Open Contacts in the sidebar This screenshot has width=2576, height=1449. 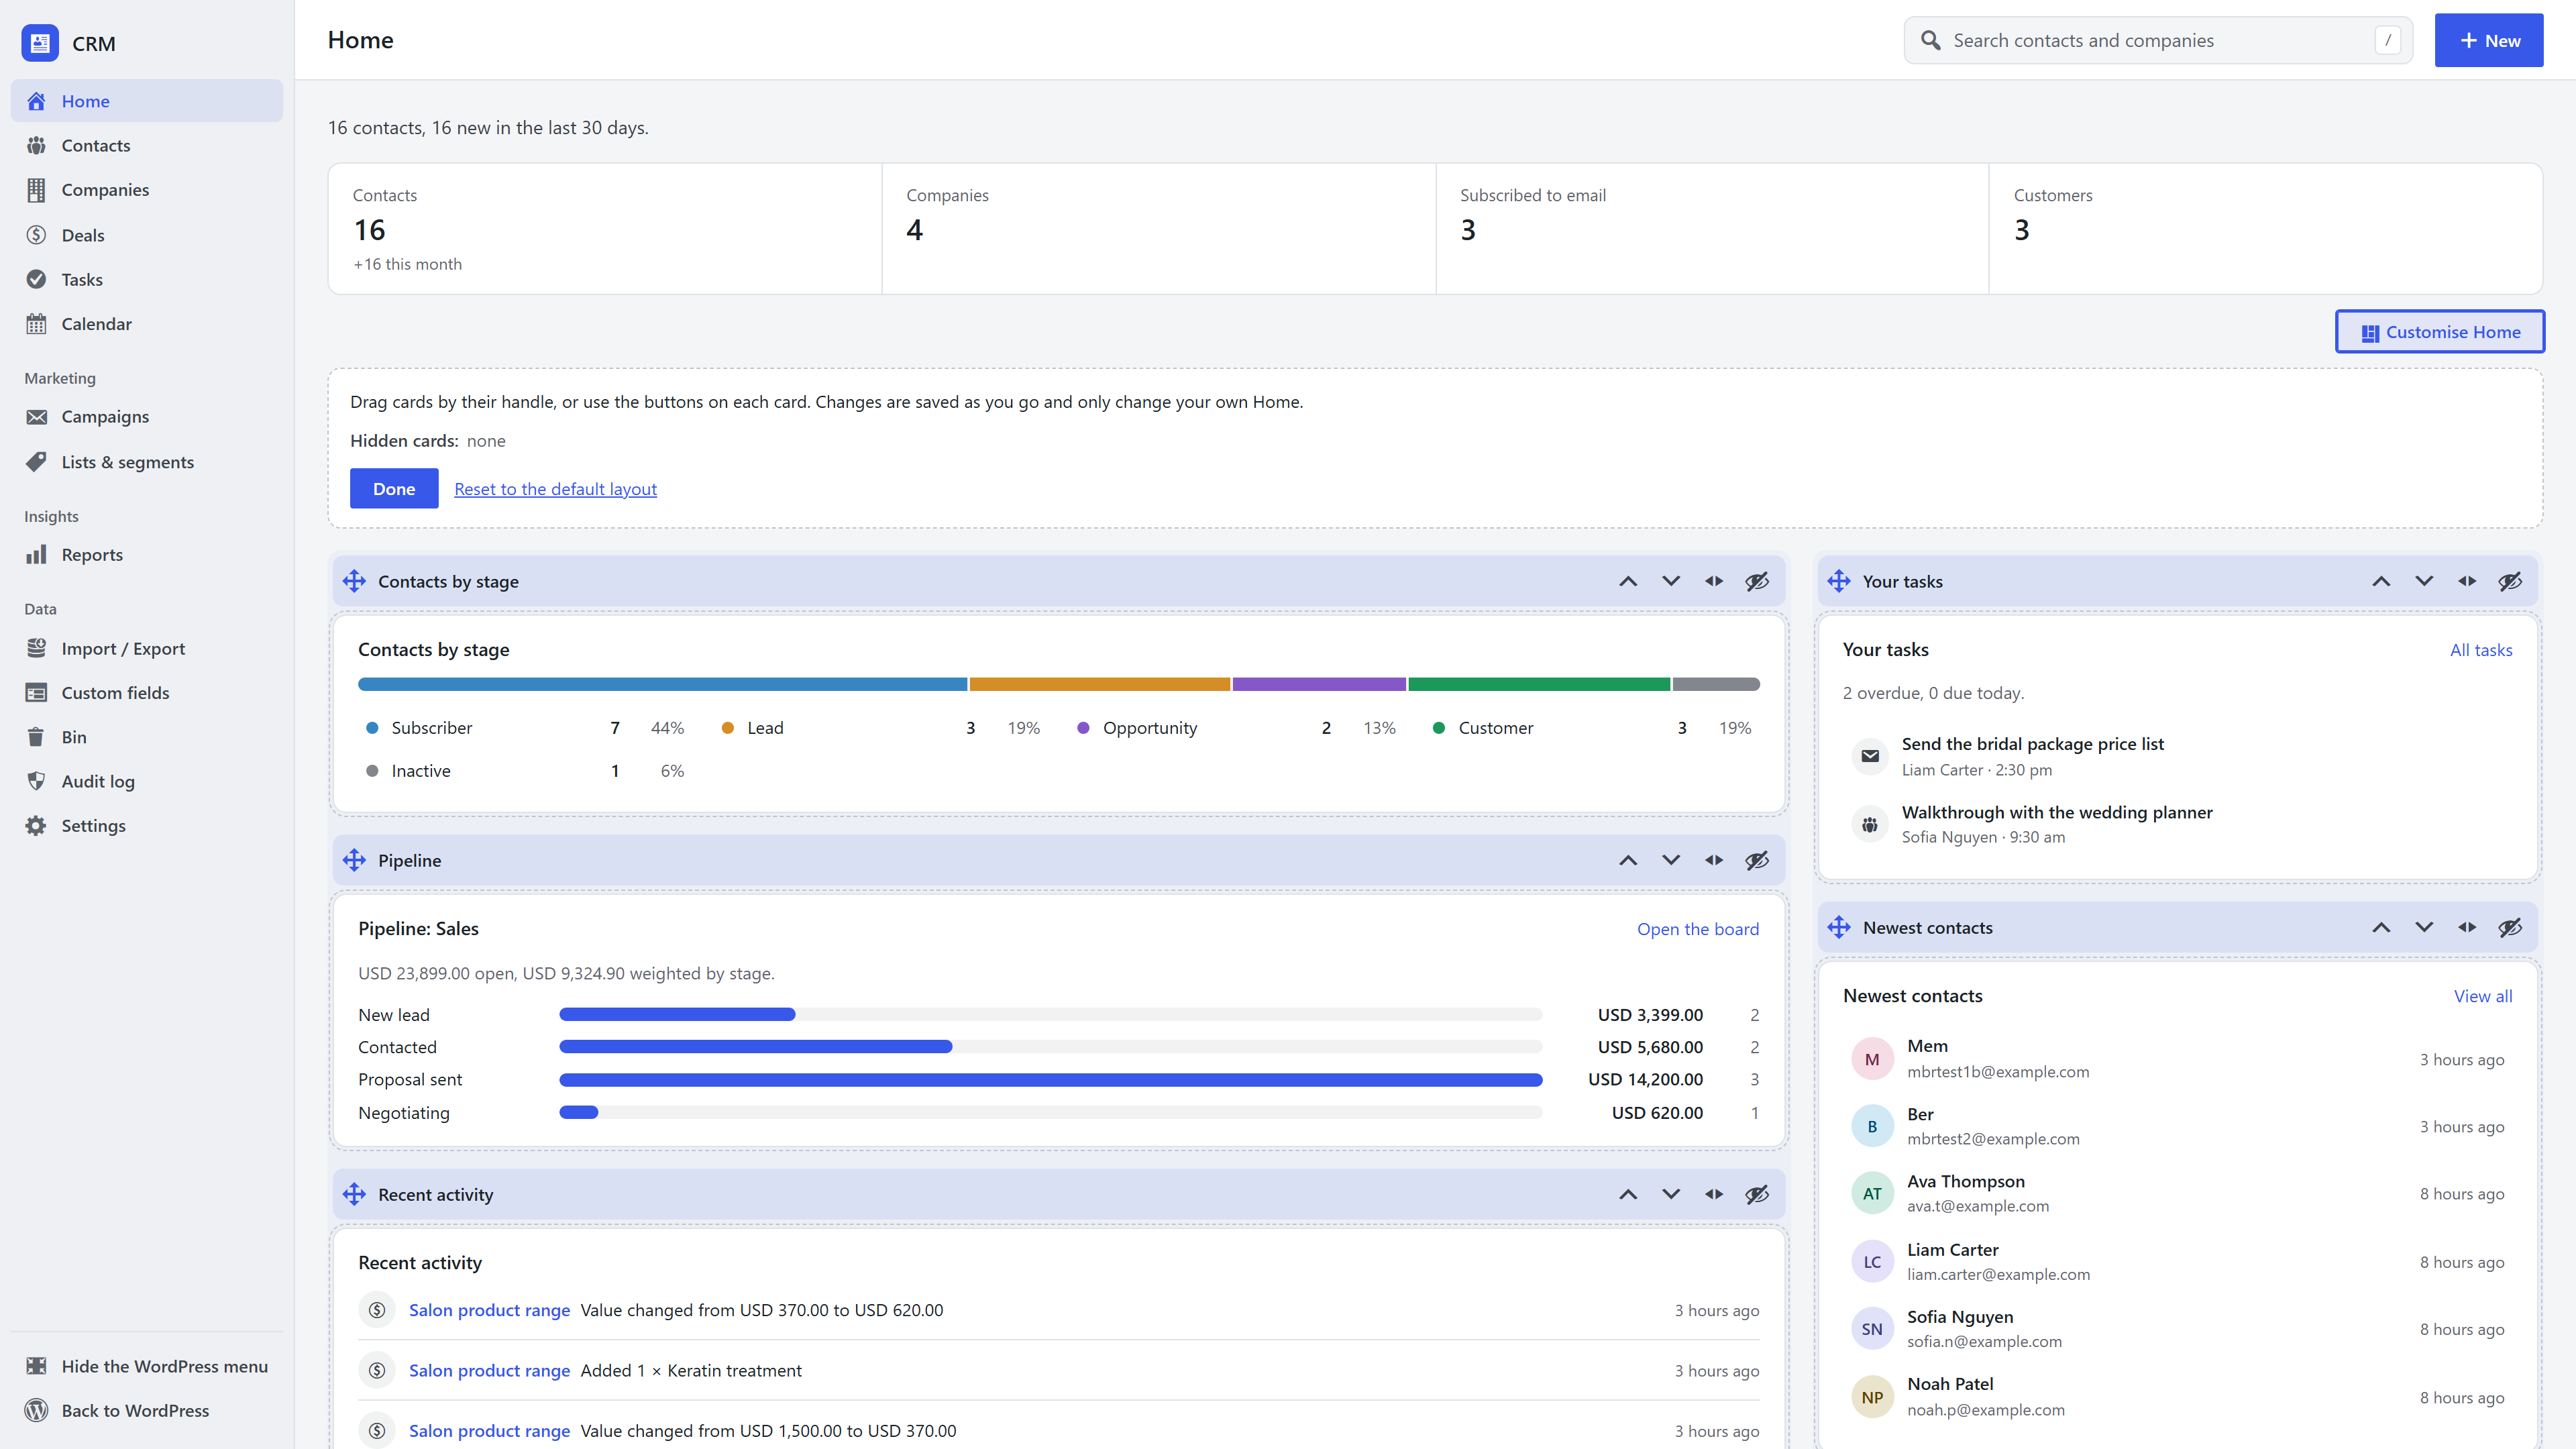click(147, 145)
